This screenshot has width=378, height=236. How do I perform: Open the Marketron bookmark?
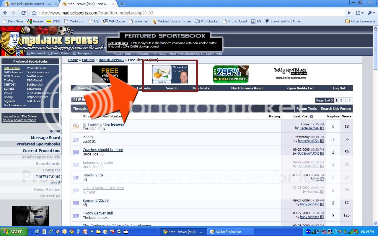(x=74, y=21)
